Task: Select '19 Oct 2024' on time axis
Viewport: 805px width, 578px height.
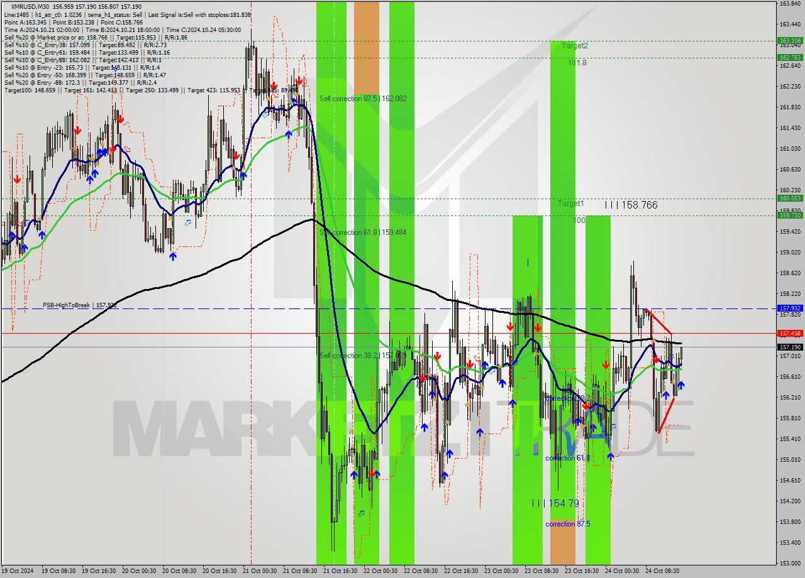Action: coord(18,571)
